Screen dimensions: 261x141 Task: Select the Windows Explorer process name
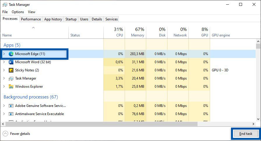coord(29,87)
